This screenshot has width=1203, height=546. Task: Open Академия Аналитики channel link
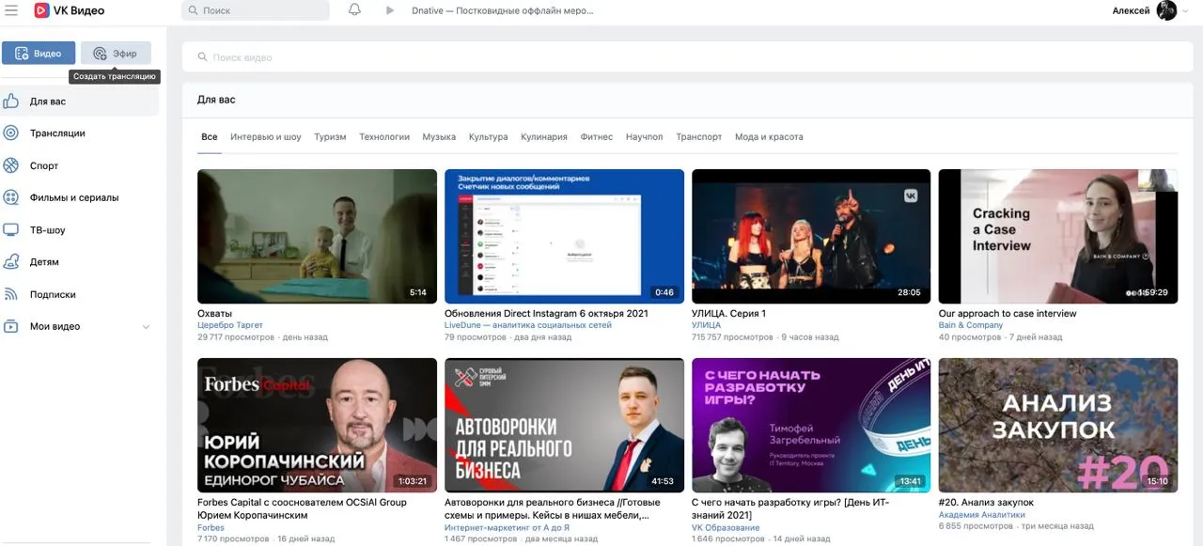click(x=982, y=515)
